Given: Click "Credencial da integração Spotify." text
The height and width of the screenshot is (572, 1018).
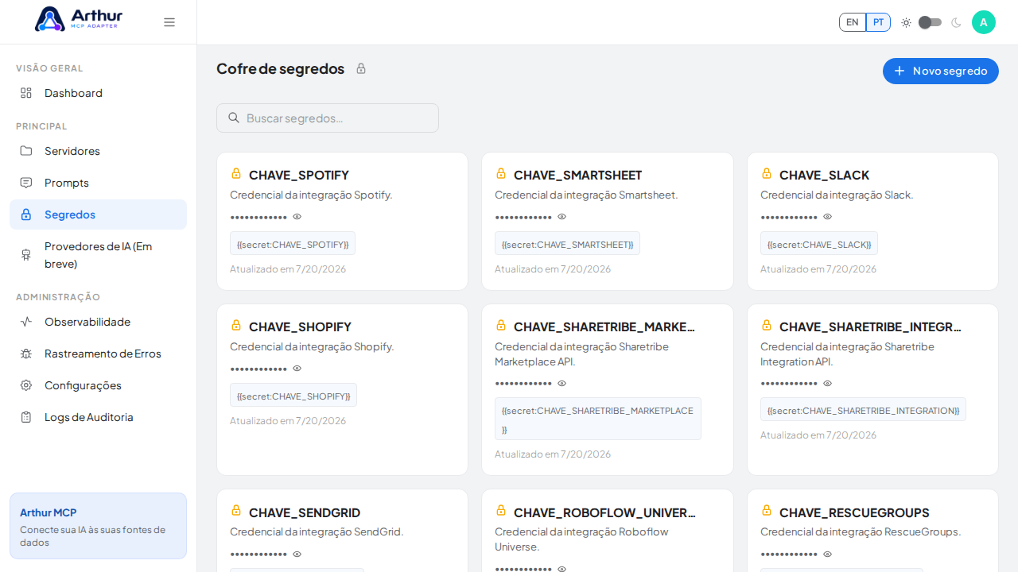Looking at the screenshot, I should point(311,195).
